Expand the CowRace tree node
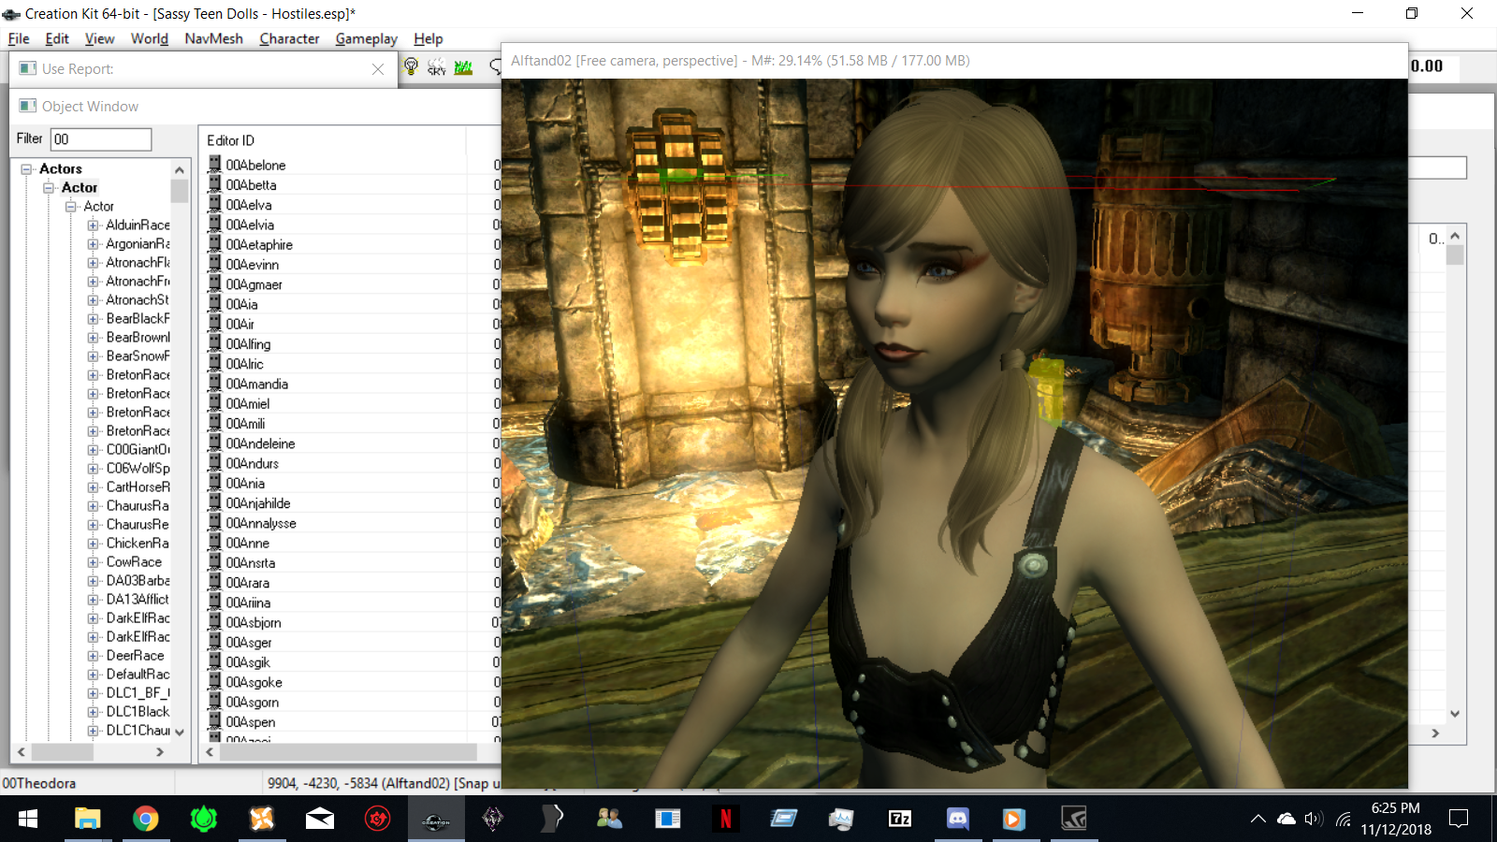Viewport: 1497px width, 842px height. pyautogui.click(x=93, y=562)
